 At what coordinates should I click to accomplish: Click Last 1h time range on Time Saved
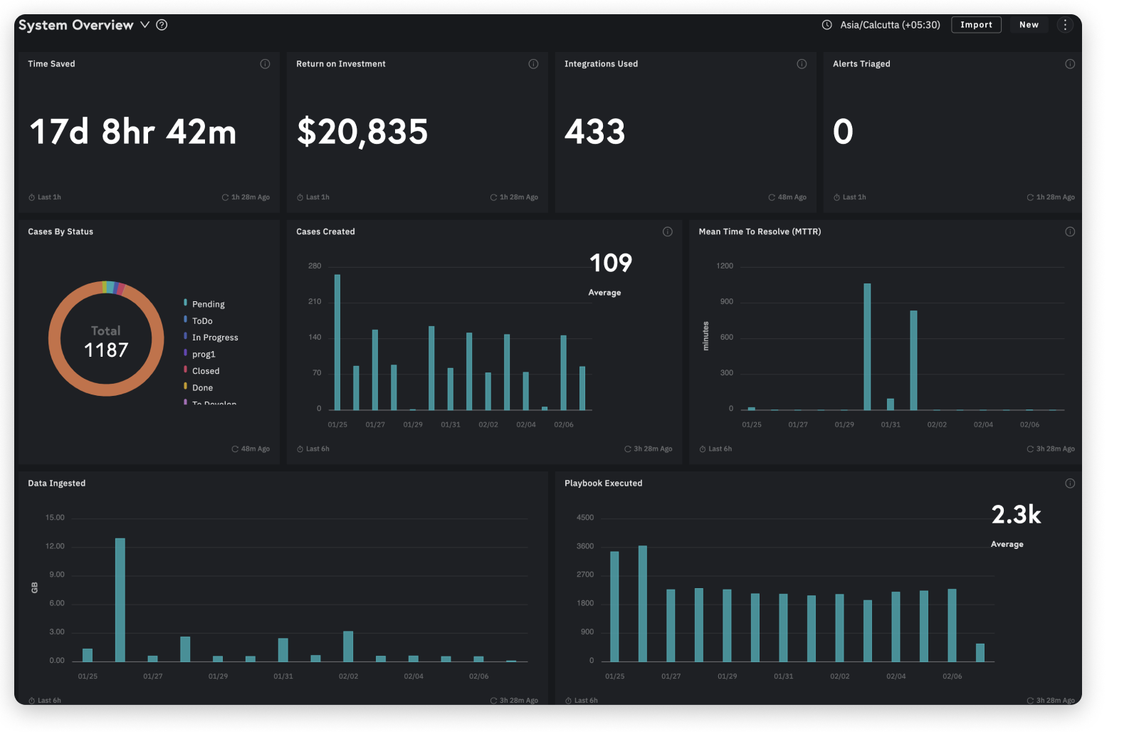tap(45, 197)
